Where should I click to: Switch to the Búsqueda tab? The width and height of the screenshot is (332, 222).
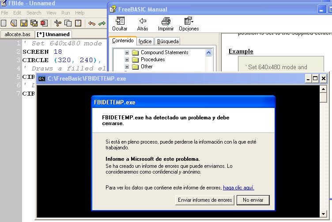pyautogui.click(x=168, y=41)
